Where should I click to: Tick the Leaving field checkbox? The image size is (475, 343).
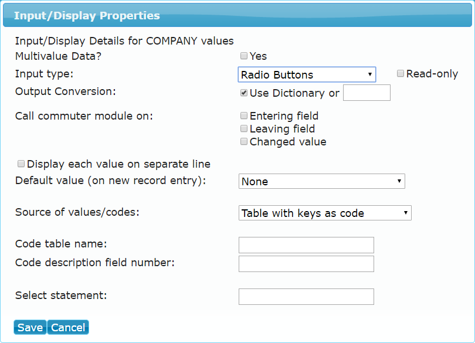[244, 128]
